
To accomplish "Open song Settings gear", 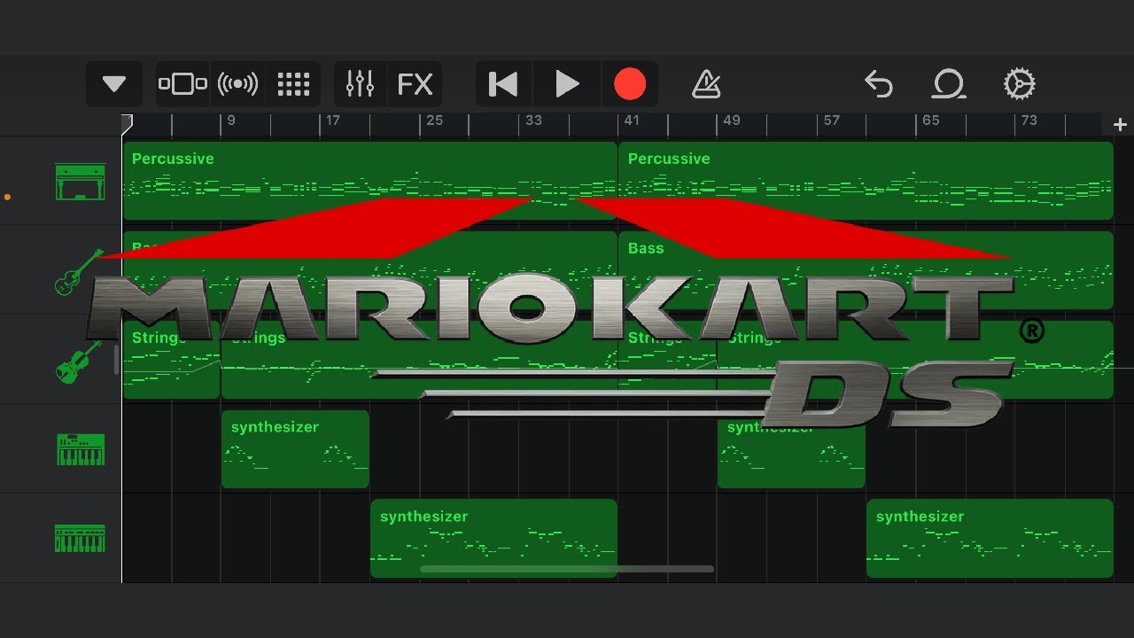I will click(x=1019, y=84).
